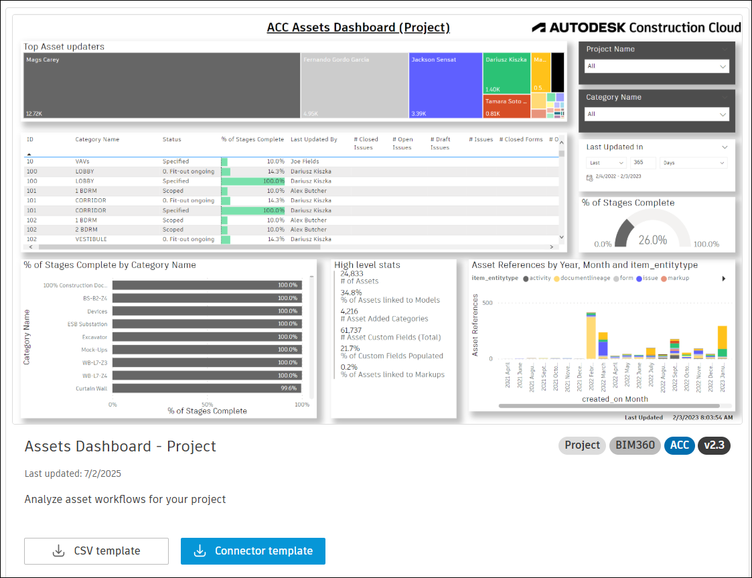Image resolution: width=752 pixels, height=578 pixels.
Task: Toggle the issue legend item
Action: click(647, 278)
